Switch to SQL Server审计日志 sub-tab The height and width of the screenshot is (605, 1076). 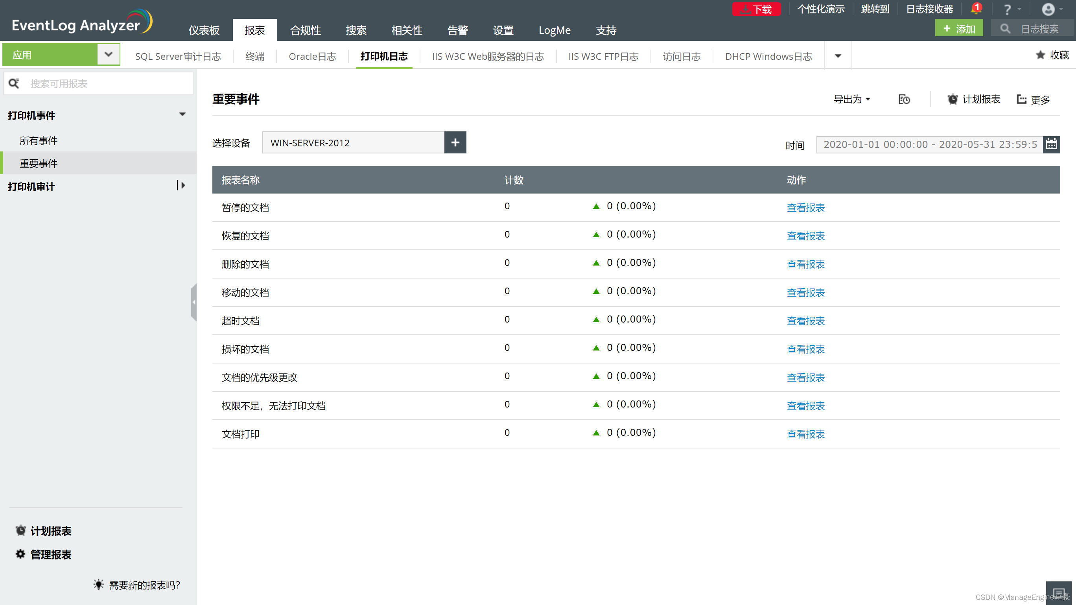pos(178,56)
